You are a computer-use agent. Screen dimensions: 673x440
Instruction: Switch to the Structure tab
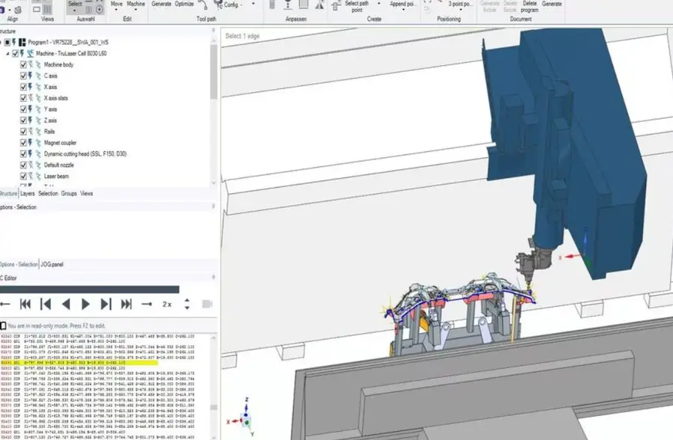click(8, 194)
